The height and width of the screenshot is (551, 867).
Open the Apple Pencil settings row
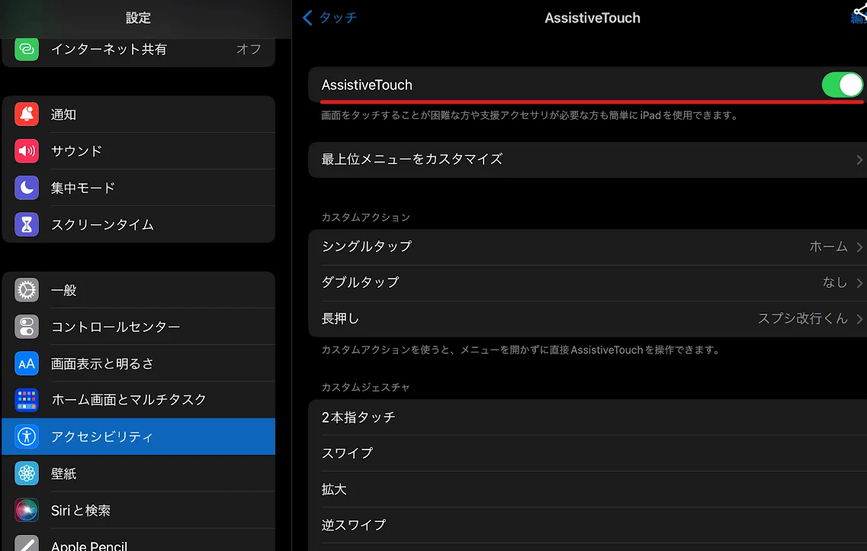(139, 540)
